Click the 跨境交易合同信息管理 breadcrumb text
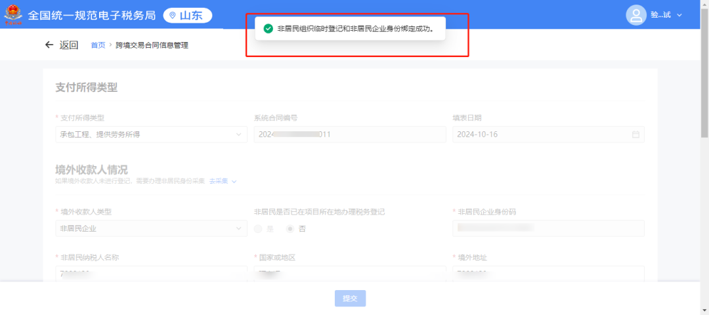Viewport: 709px width, 315px height. coord(152,45)
